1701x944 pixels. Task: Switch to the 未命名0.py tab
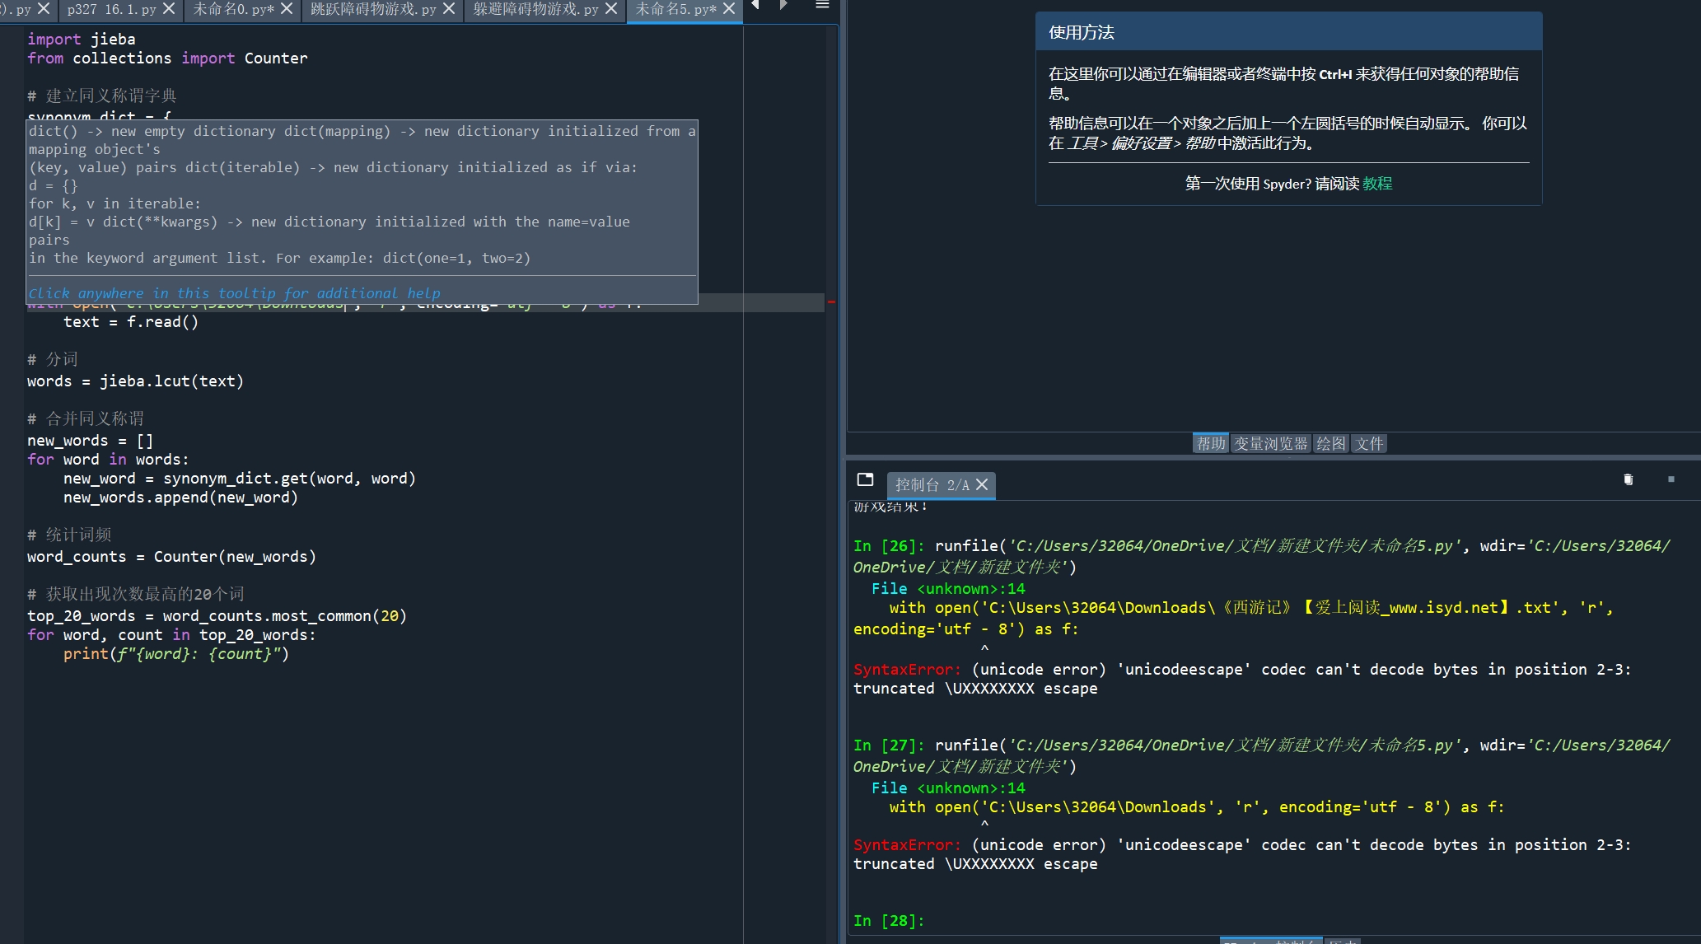234,9
